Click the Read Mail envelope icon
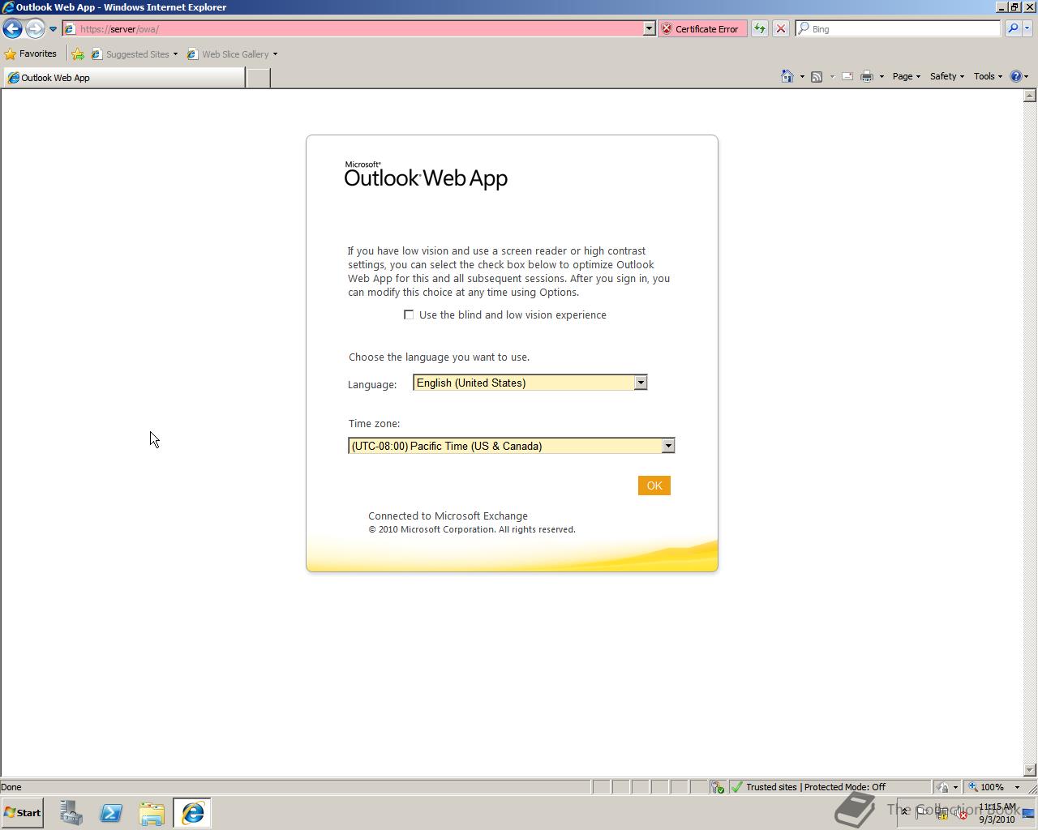Screen dimensions: 1038x830 tap(847, 76)
